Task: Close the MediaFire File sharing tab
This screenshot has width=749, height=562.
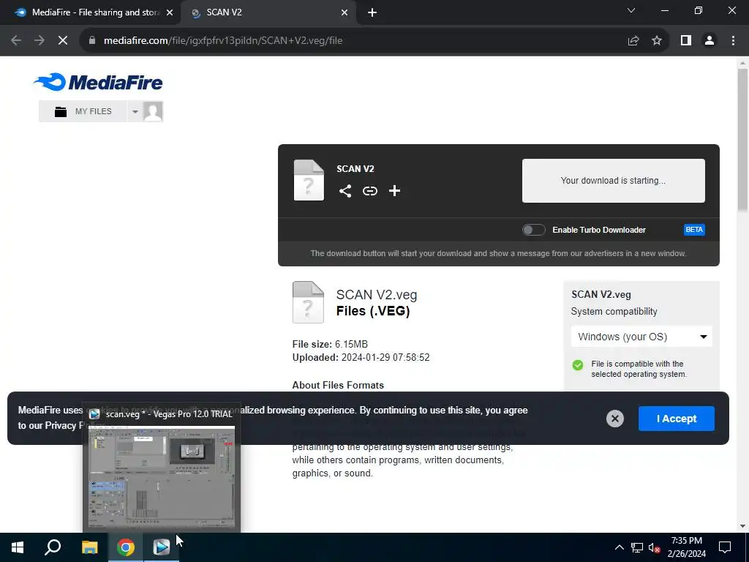Action: click(x=170, y=13)
